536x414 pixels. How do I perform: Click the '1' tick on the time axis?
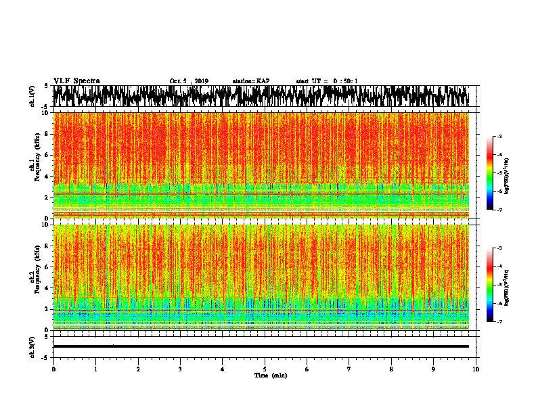click(95, 369)
